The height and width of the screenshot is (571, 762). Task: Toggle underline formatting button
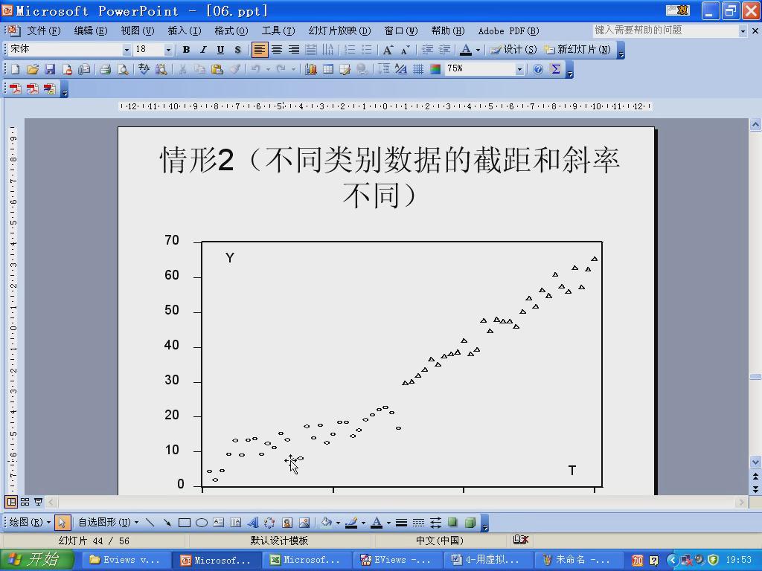point(220,50)
